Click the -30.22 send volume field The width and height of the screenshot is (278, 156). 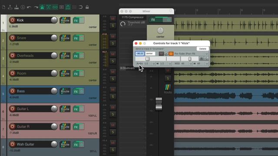[140, 54]
